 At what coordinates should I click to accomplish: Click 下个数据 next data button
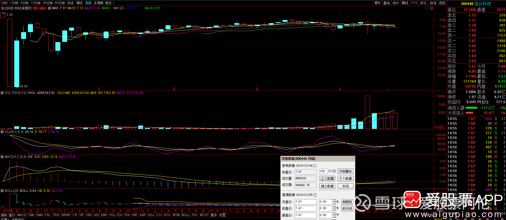pyautogui.click(x=345, y=178)
